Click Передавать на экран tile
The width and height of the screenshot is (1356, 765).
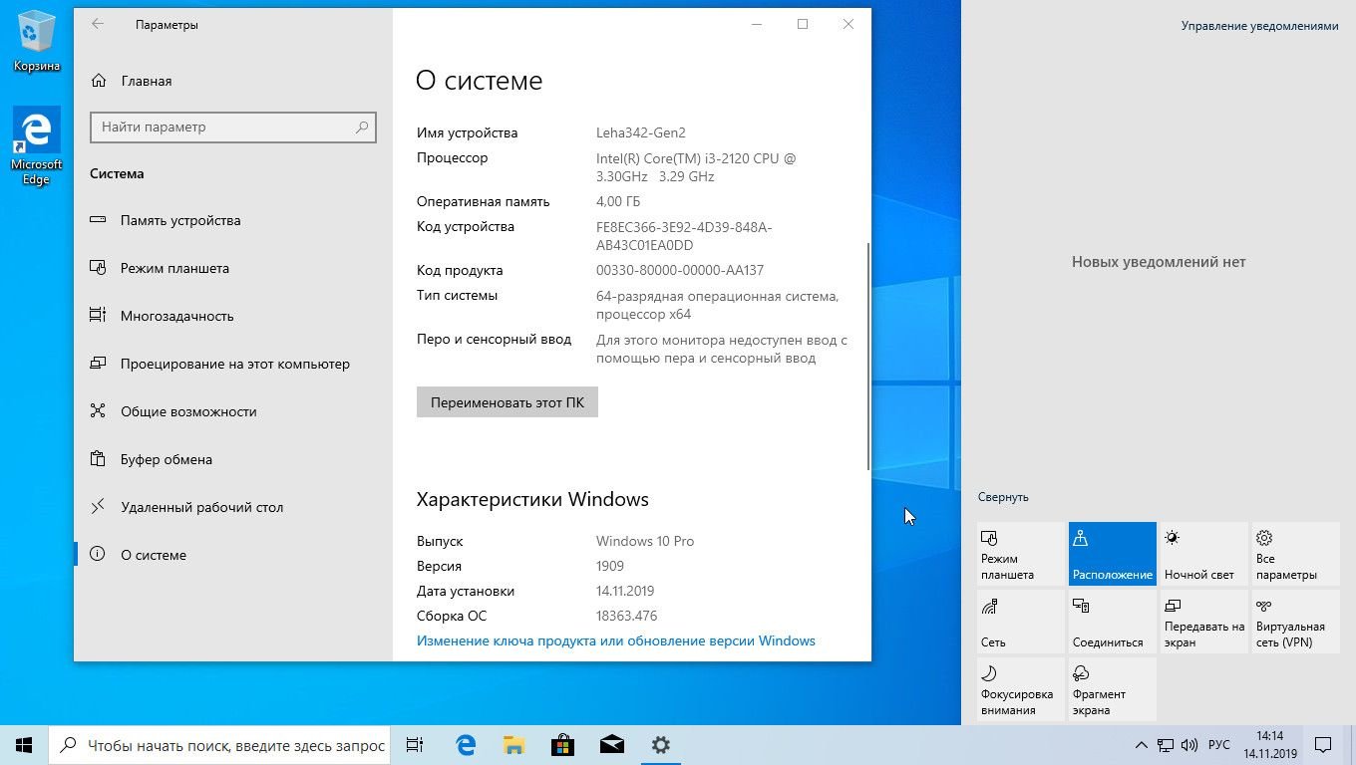point(1204,622)
